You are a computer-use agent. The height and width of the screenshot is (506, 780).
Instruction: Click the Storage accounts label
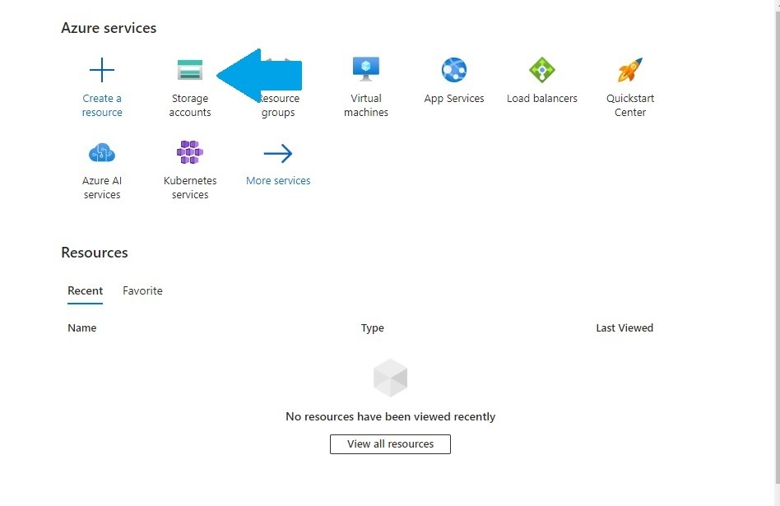tap(190, 105)
